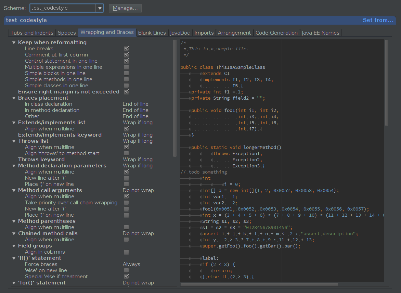
Task: Switch to the Spaces tab
Action: pos(67,33)
